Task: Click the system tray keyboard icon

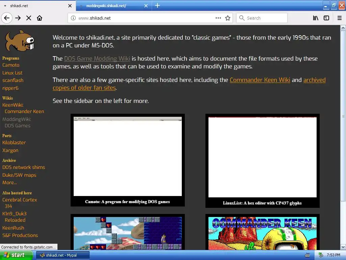Action: (x=307, y=255)
